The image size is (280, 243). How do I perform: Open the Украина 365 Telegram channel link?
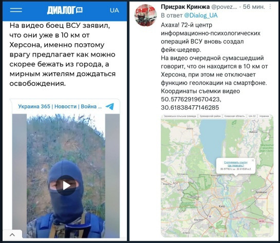pyautogui.click(x=60, y=106)
